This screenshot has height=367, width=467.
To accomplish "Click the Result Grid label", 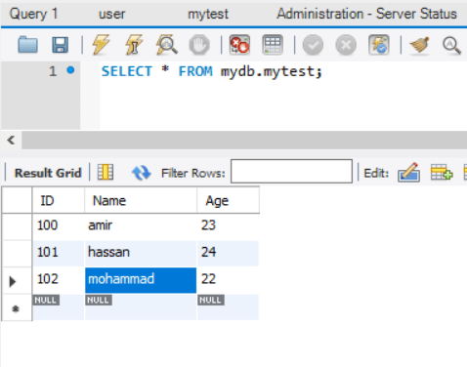I will [48, 173].
